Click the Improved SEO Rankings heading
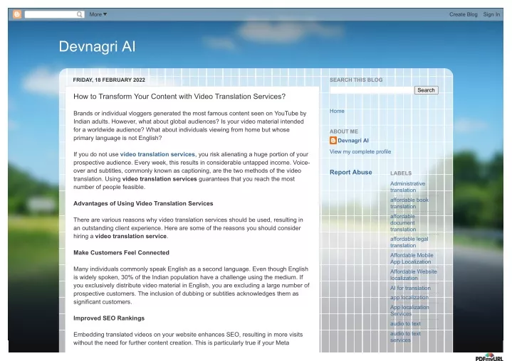512x361 pixels. [109, 318]
